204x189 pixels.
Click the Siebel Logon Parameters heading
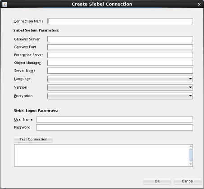click(x=36, y=111)
